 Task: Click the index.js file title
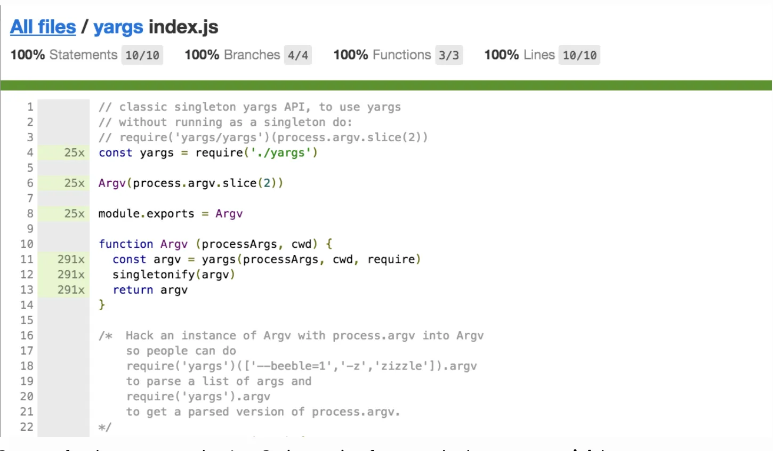click(x=183, y=27)
